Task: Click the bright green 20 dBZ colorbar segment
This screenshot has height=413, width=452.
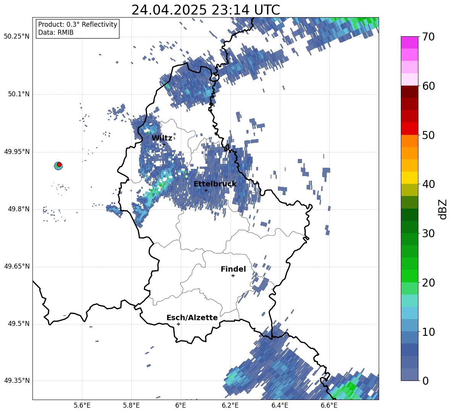Action: (x=409, y=276)
